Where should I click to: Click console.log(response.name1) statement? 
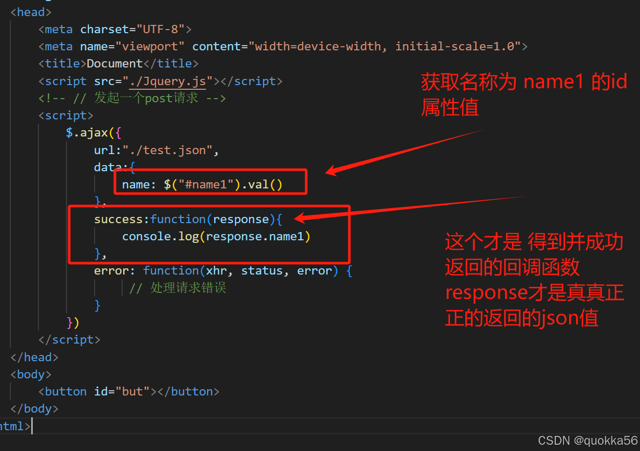coord(216,236)
